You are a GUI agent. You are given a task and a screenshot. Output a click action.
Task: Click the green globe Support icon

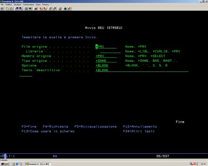click(x=65, y=9)
